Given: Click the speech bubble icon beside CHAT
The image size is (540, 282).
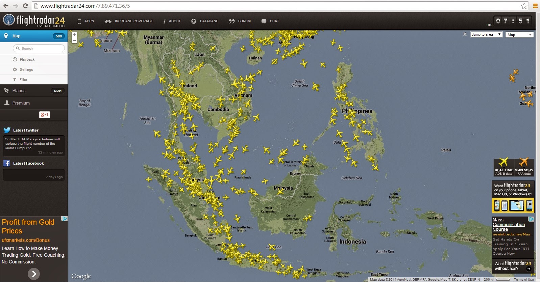Looking at the screenshot, I should click(264, 21).
